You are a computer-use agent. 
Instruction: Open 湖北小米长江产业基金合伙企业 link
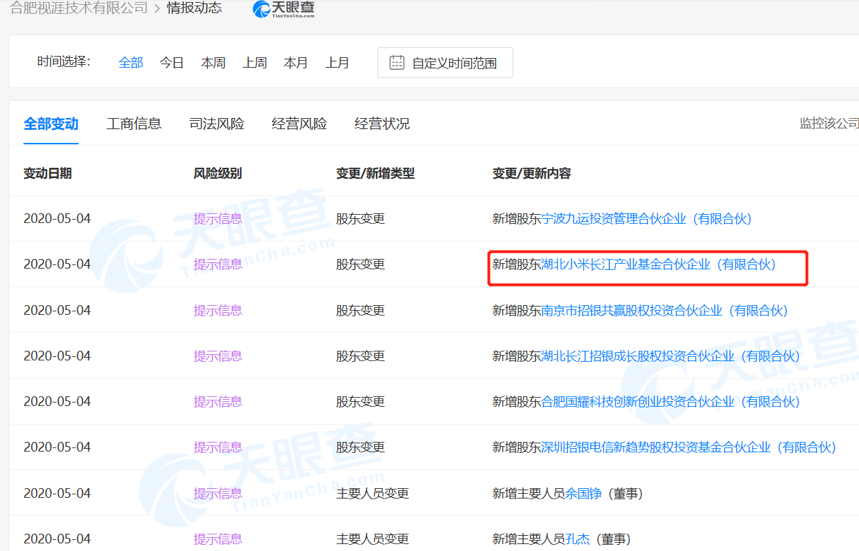(659, 264)
